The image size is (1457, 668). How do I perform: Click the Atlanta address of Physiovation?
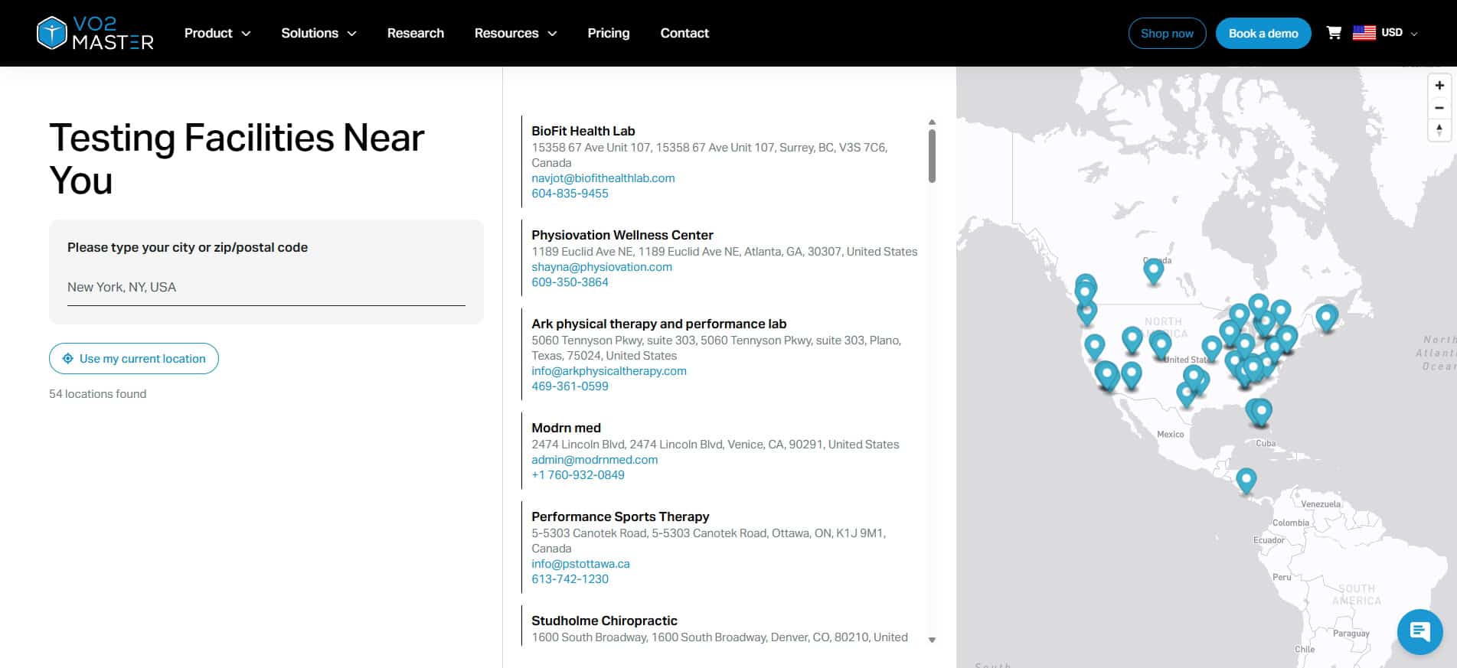click(724, 251)
